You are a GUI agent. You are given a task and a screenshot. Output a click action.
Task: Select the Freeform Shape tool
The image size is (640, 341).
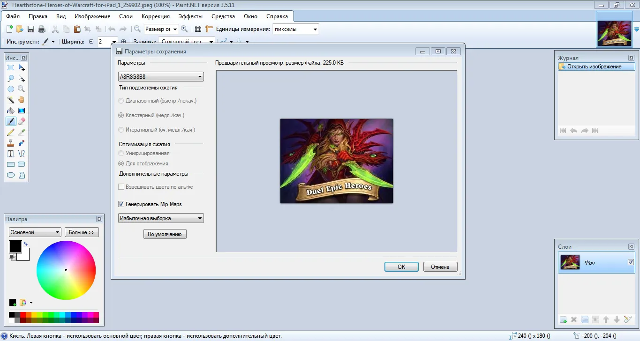22,175
